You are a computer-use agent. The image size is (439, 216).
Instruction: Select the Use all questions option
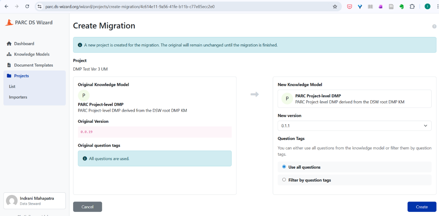[x=284, y=167]
